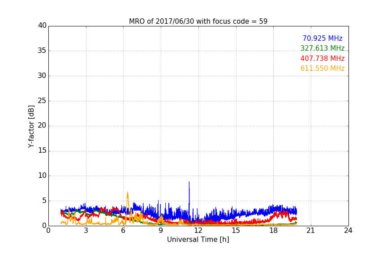The width and height of the screenshot is (387, 258).
Task: Click the y-axis tick label 25
Action: 42,100
